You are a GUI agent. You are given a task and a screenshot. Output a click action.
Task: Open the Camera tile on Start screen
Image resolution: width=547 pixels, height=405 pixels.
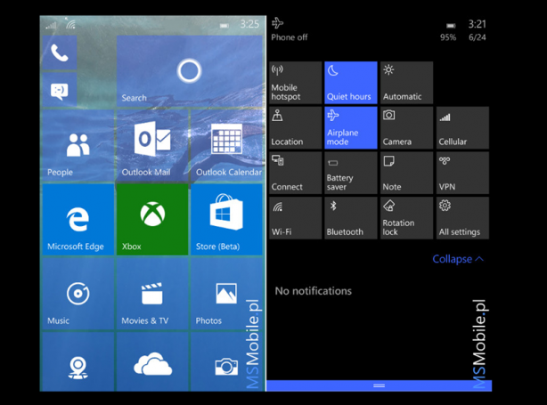coord(227,361)
